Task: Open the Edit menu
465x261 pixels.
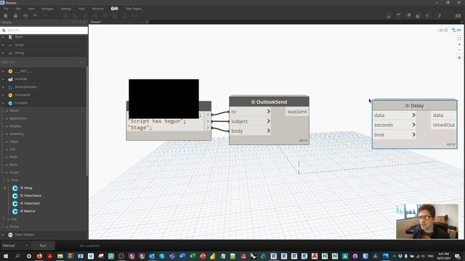Action: 18,9
